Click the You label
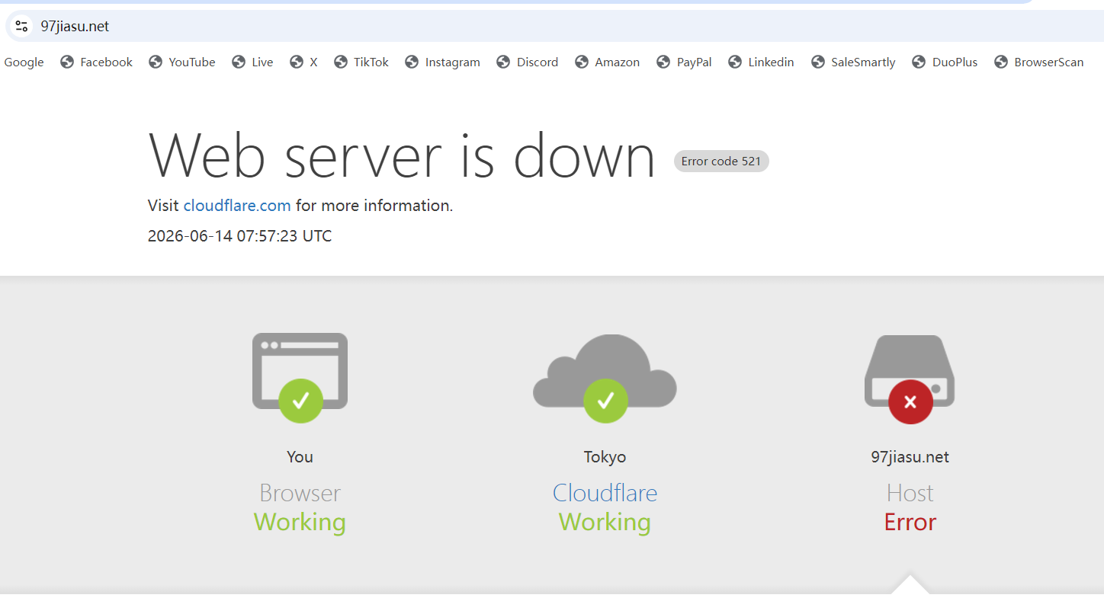The height and width of the screenshot is (614, 1104). tap(300, 457)
